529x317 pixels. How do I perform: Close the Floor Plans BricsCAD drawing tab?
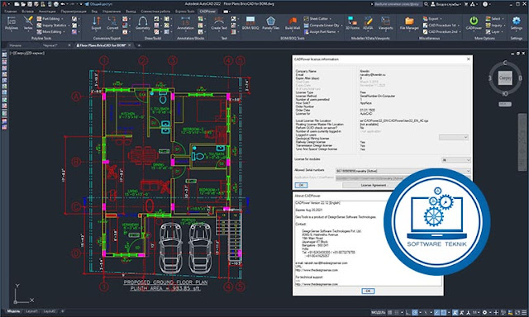[130, 45]
